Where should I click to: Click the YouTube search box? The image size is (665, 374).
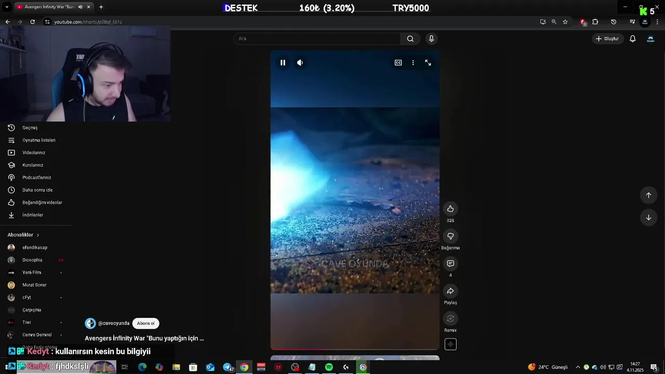click(x=317, y=38)
